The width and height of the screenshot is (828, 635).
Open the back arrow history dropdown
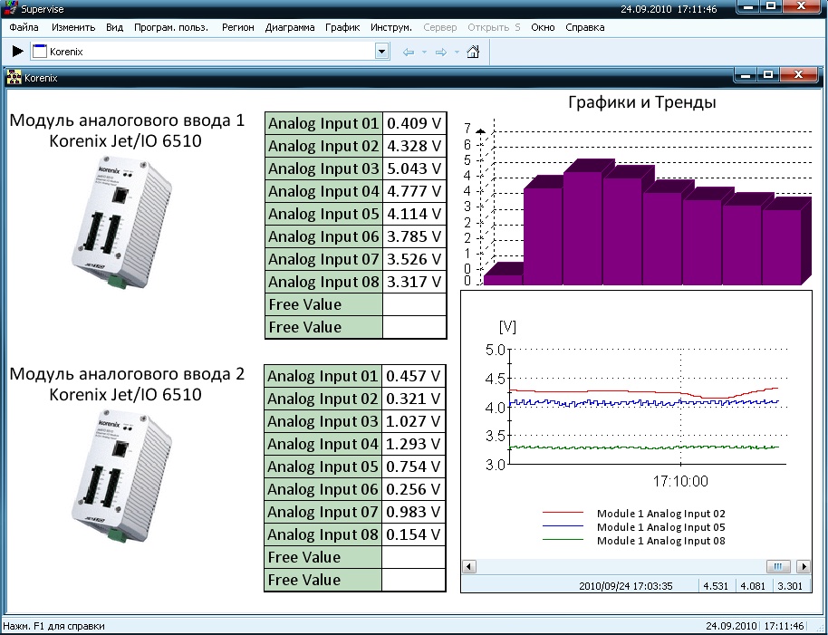click(424, 52)
